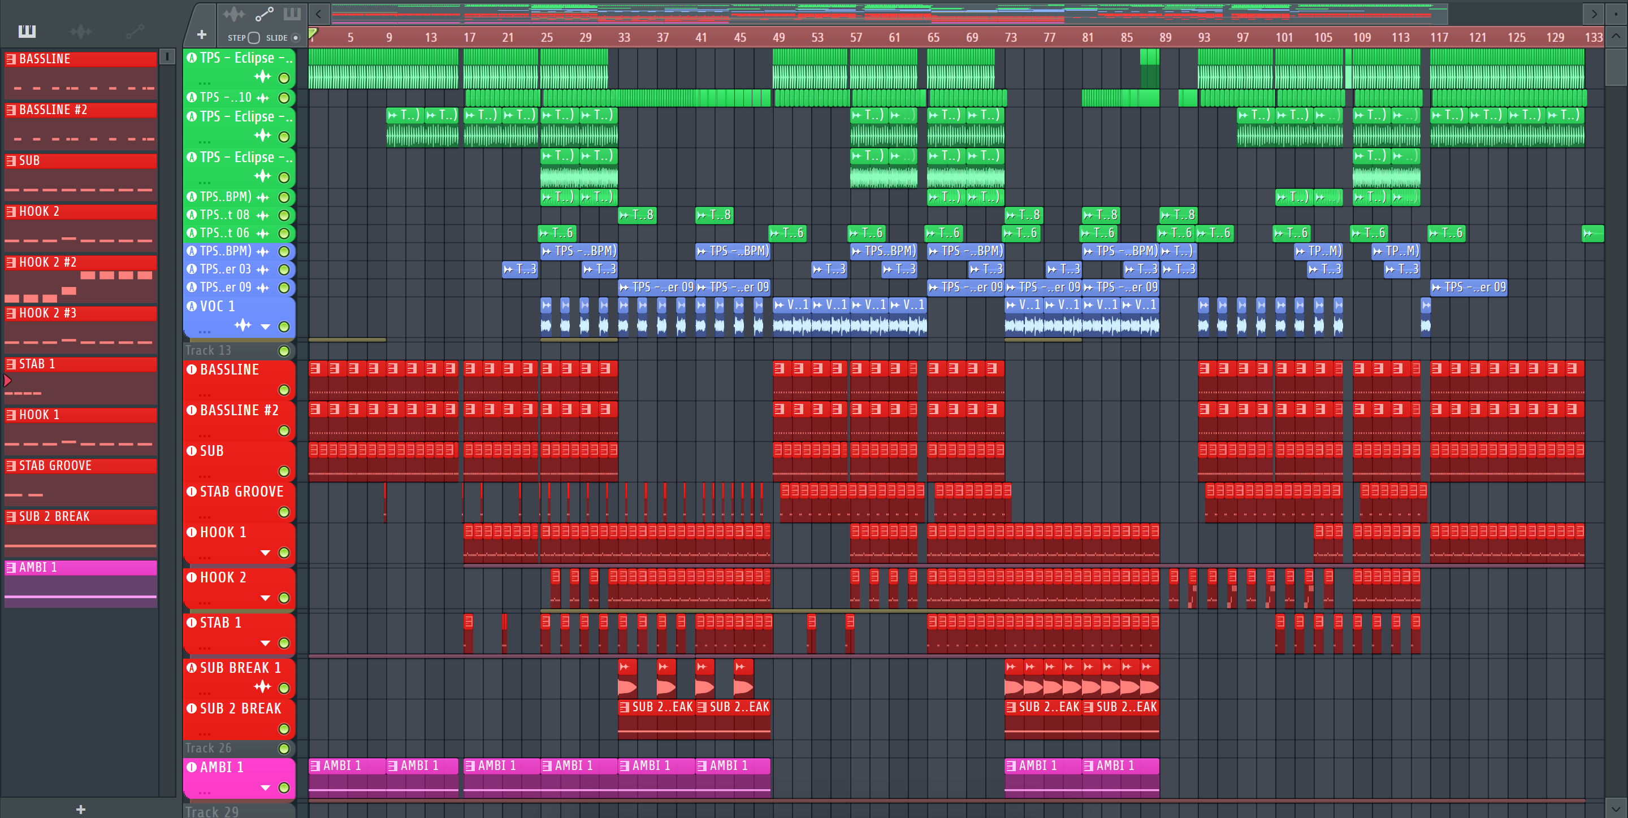The height and width of the screenshot is (818, 1628).
Task: Mute the STAB GROOVE track
Action: coord(284,512)
